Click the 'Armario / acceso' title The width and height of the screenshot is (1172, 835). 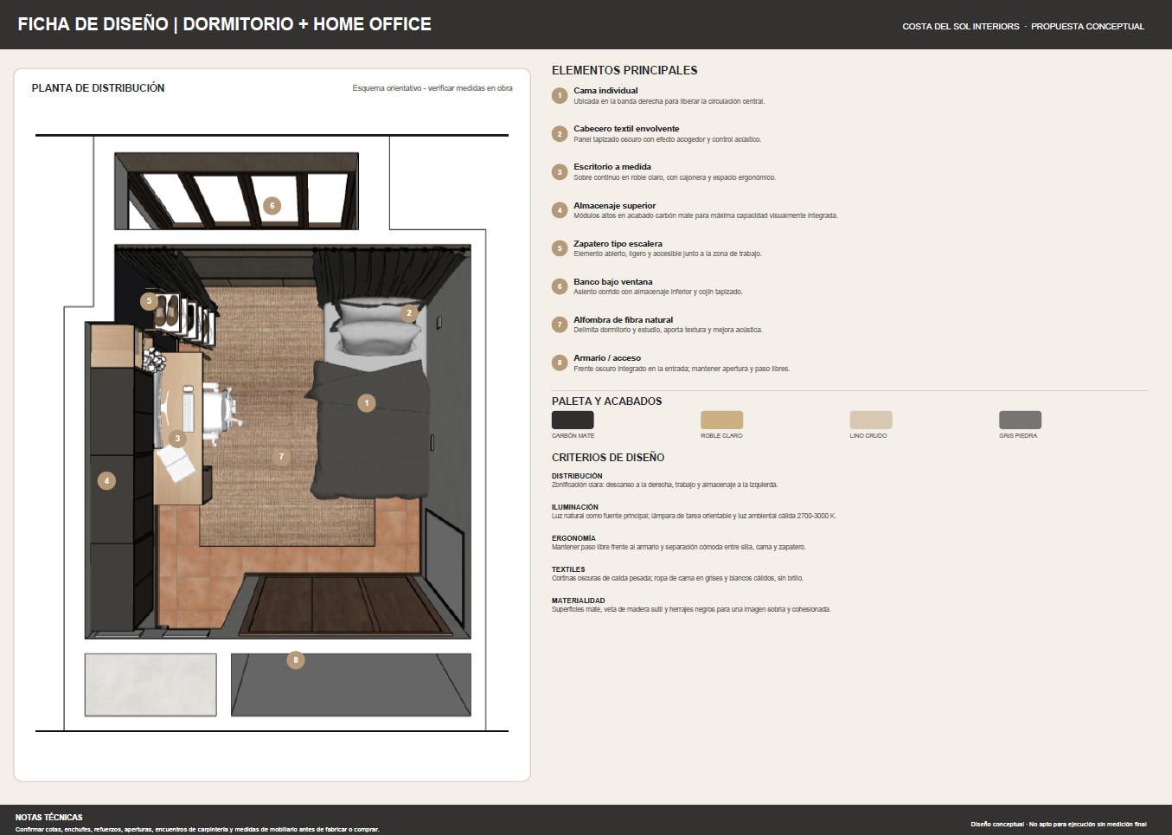[607, 357]
